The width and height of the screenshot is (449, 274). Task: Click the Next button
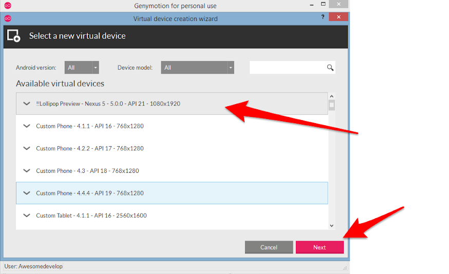tap(320, 247)
